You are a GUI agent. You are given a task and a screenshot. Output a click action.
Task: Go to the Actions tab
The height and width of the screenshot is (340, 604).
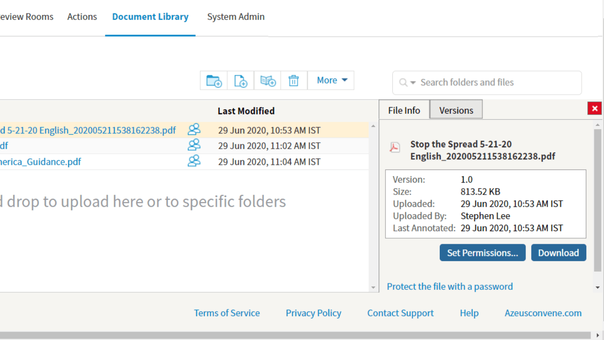pos(82,17)
